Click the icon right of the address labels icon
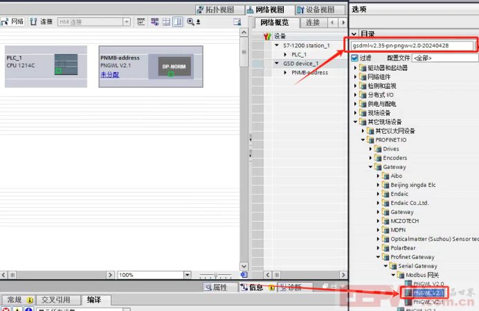 pos(155,21)
